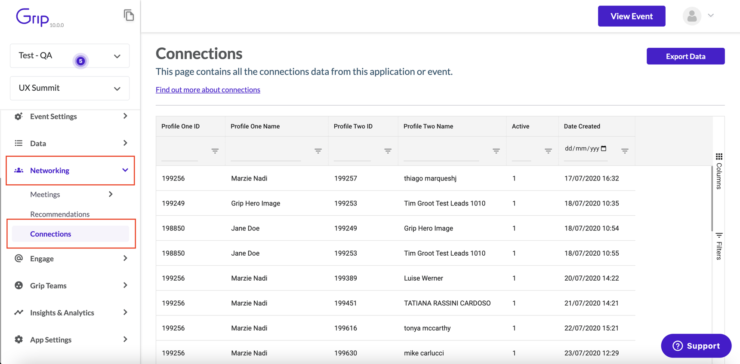This screenshot has height=364, width=740.
Task: Open the Find out more about connections link
Action: (x=208, y=89)
